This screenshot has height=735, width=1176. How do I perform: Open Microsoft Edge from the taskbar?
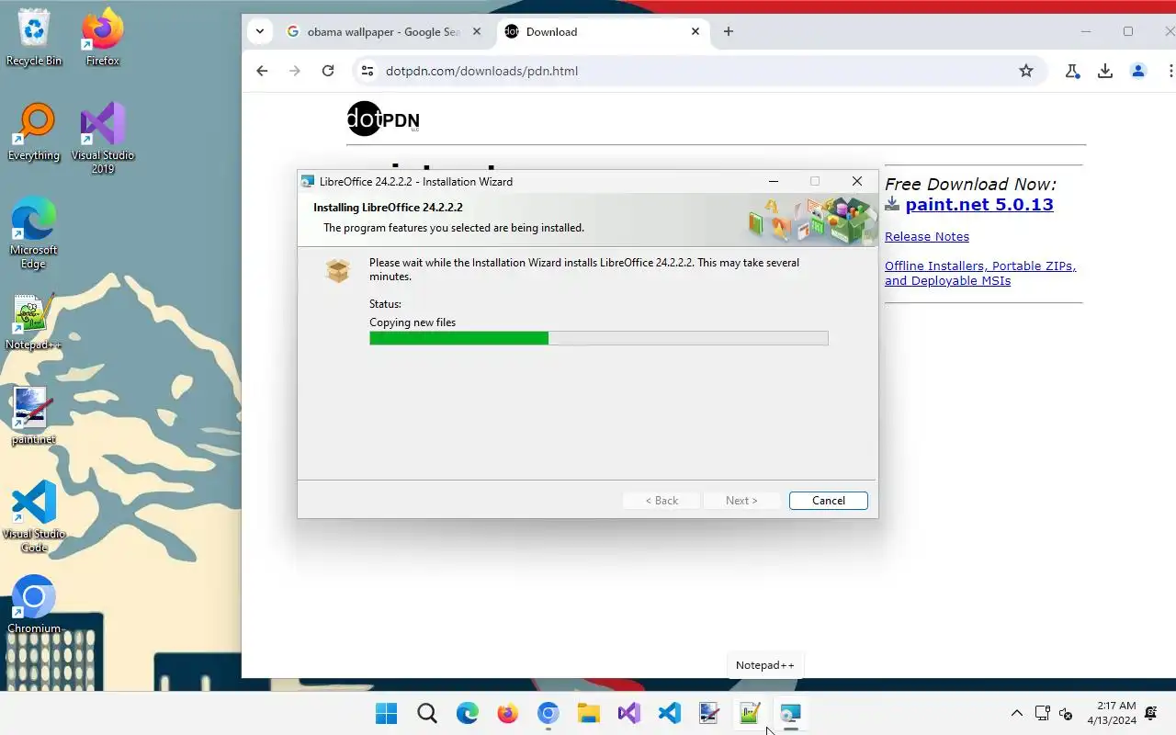pyautogui.click(x=468, y=713)
